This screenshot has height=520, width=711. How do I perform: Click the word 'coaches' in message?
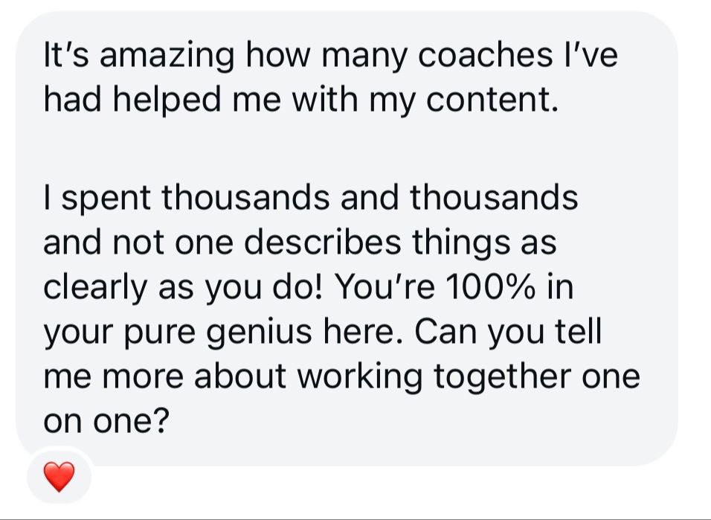466,57
